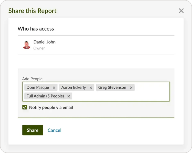The width and height of the screenshot is (192, 153).
Task: Select the Full Admin (5 People) chip
Action: click(45, 96)
